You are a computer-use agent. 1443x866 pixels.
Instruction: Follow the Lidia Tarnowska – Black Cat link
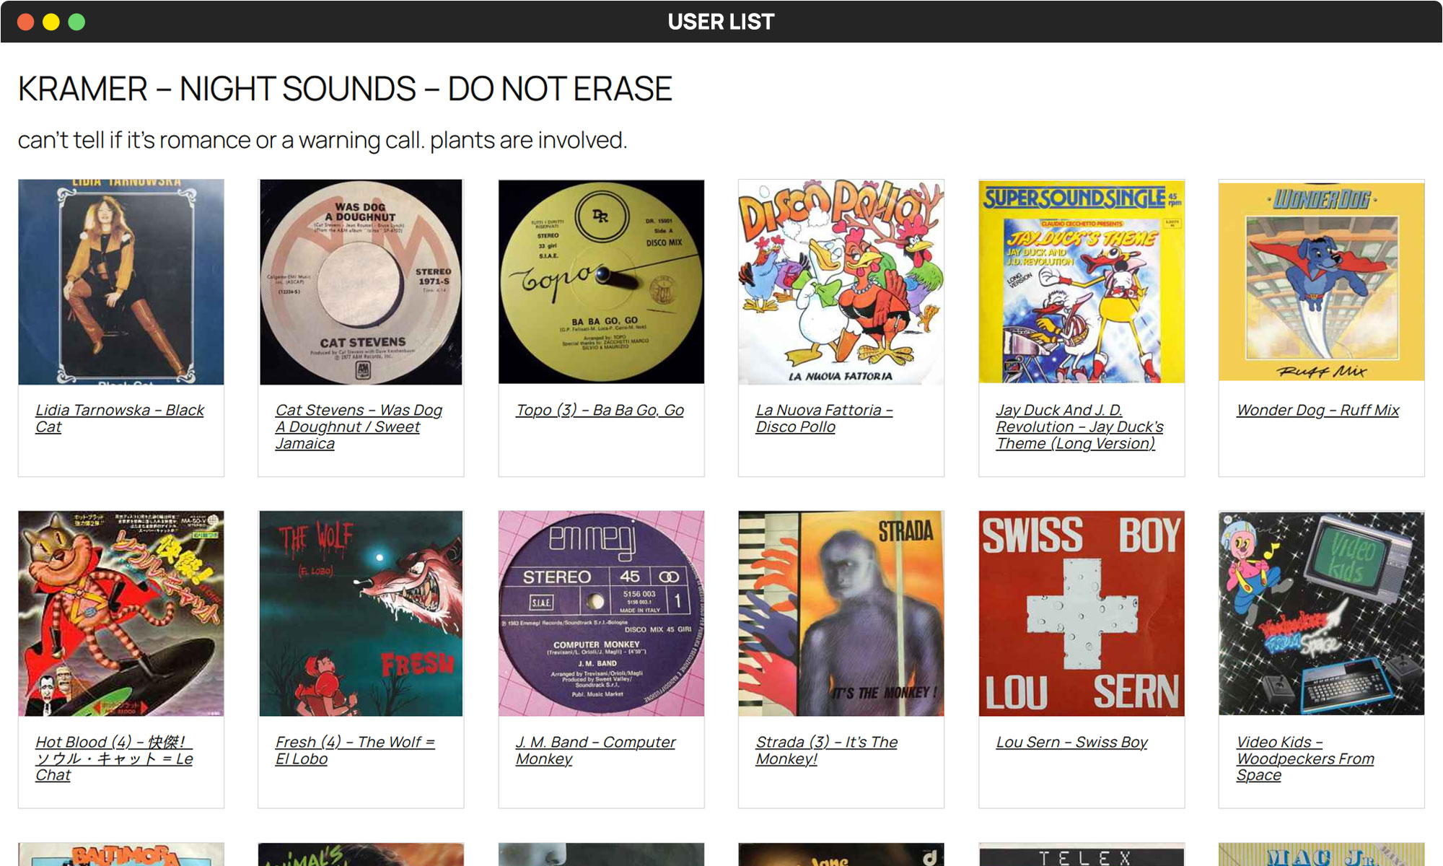pos(120,419)
